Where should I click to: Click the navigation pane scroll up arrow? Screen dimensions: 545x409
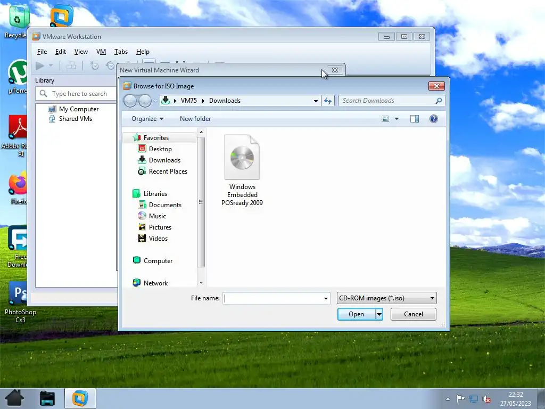tap(201, 132)
